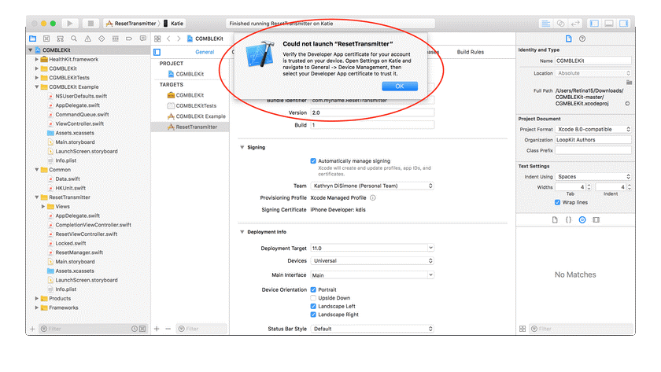Open the Report navigator speech bubble icon

coord(143,39)
